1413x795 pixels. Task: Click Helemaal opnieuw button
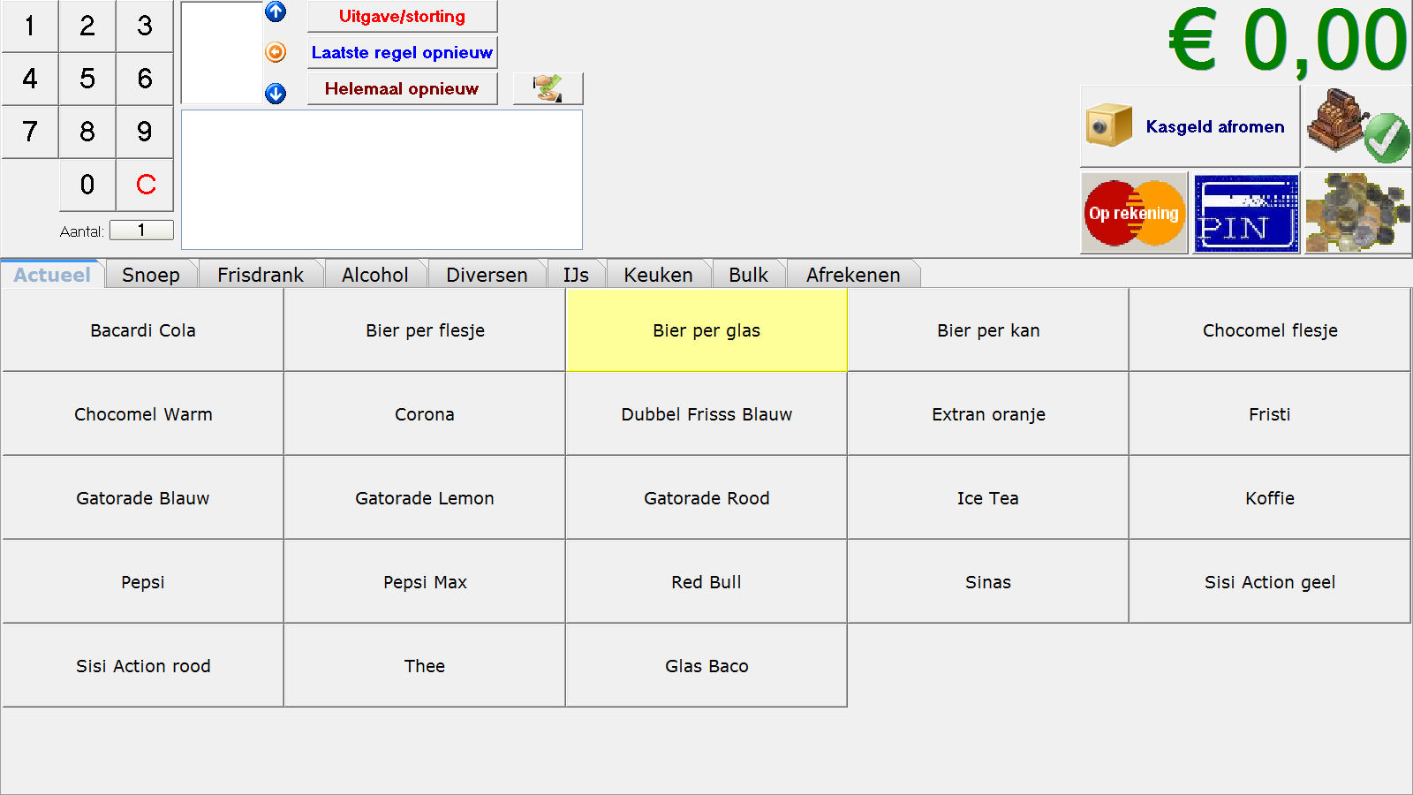[x=402, y=88]
